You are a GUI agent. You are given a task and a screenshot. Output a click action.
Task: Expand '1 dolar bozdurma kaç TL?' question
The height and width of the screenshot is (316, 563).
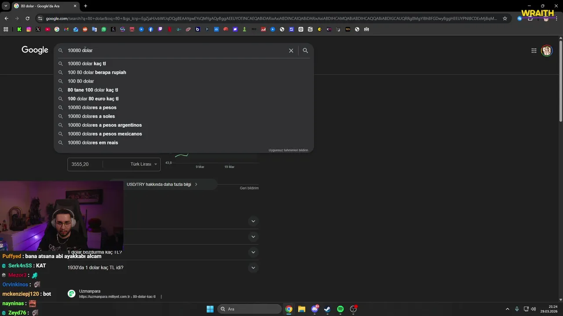point(253,252)
